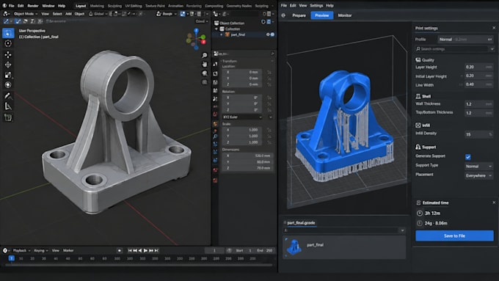Open the Placement Everywhere dropdown
This screenshot has width=499, height=281.
[478, 175]
